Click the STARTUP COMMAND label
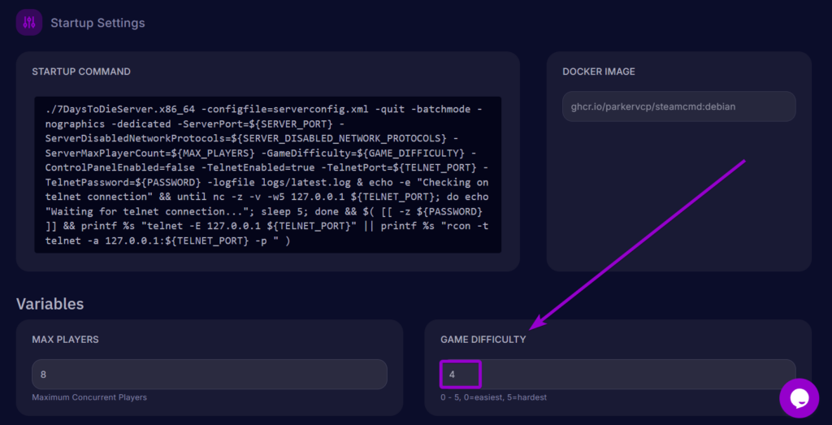832x425 pixels. [x=81, y=72]
